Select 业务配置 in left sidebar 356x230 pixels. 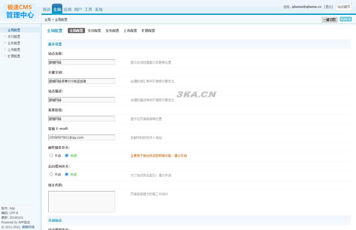click(14, 43)
